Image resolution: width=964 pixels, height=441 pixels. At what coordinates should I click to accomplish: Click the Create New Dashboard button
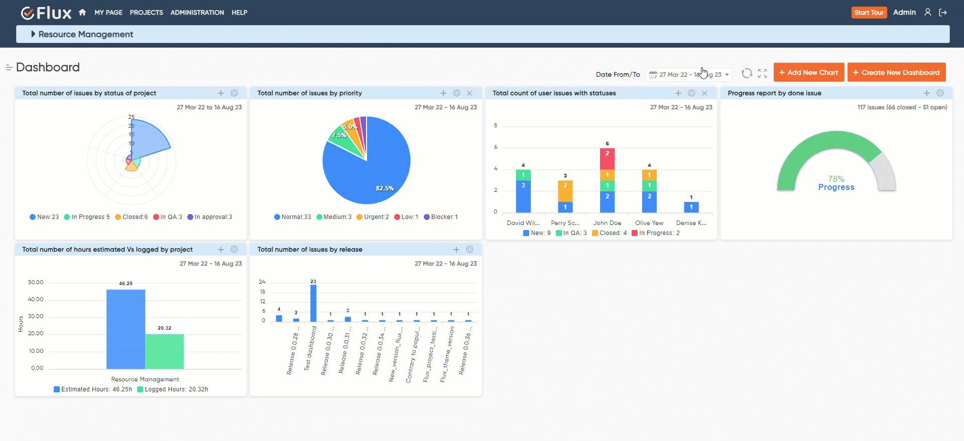896,72
